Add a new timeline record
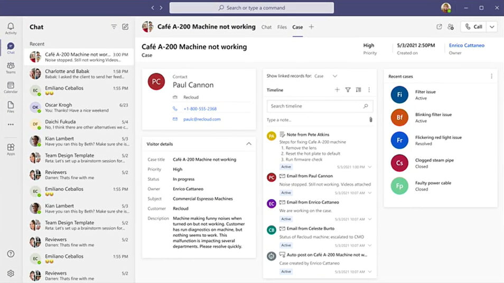The width and height of the screenshot is (504, 283). click(337, 90)
